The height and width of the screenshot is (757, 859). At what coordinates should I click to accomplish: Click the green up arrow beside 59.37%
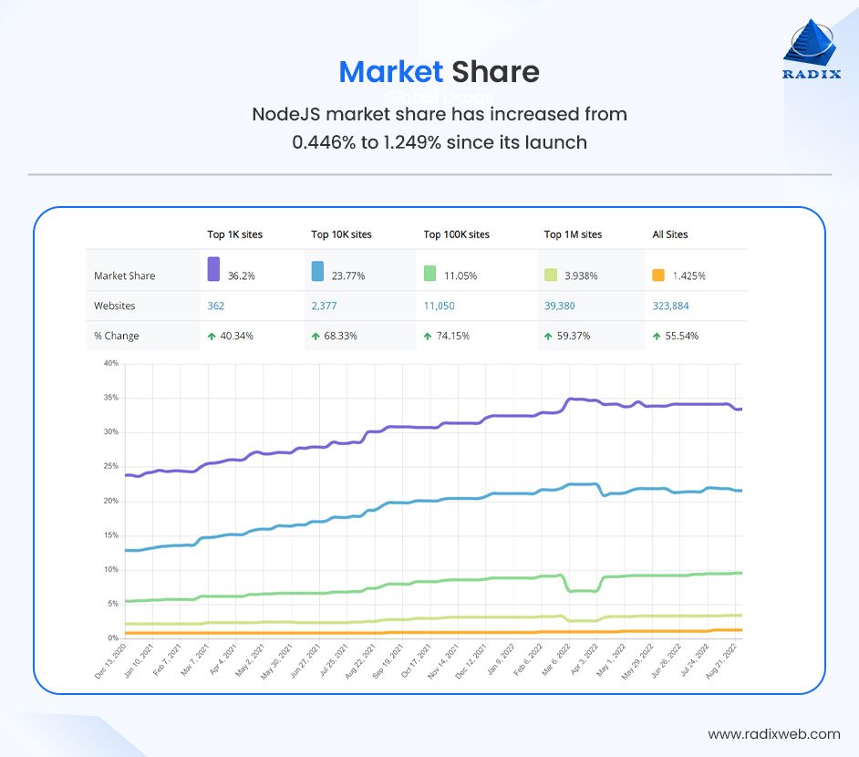tap(549, 336)
